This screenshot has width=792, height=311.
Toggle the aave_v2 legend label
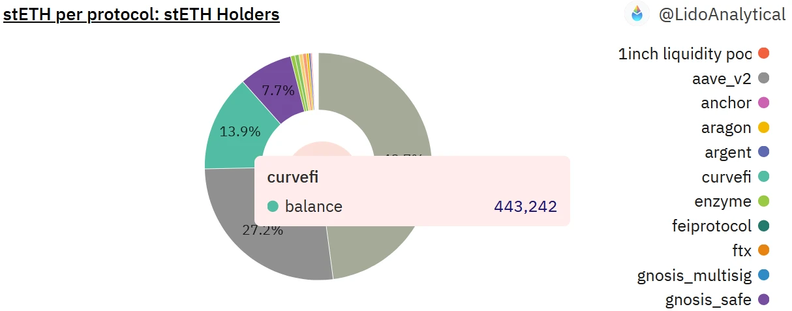(722, 78)
